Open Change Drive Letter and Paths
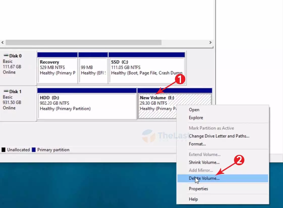 (219, 136)
